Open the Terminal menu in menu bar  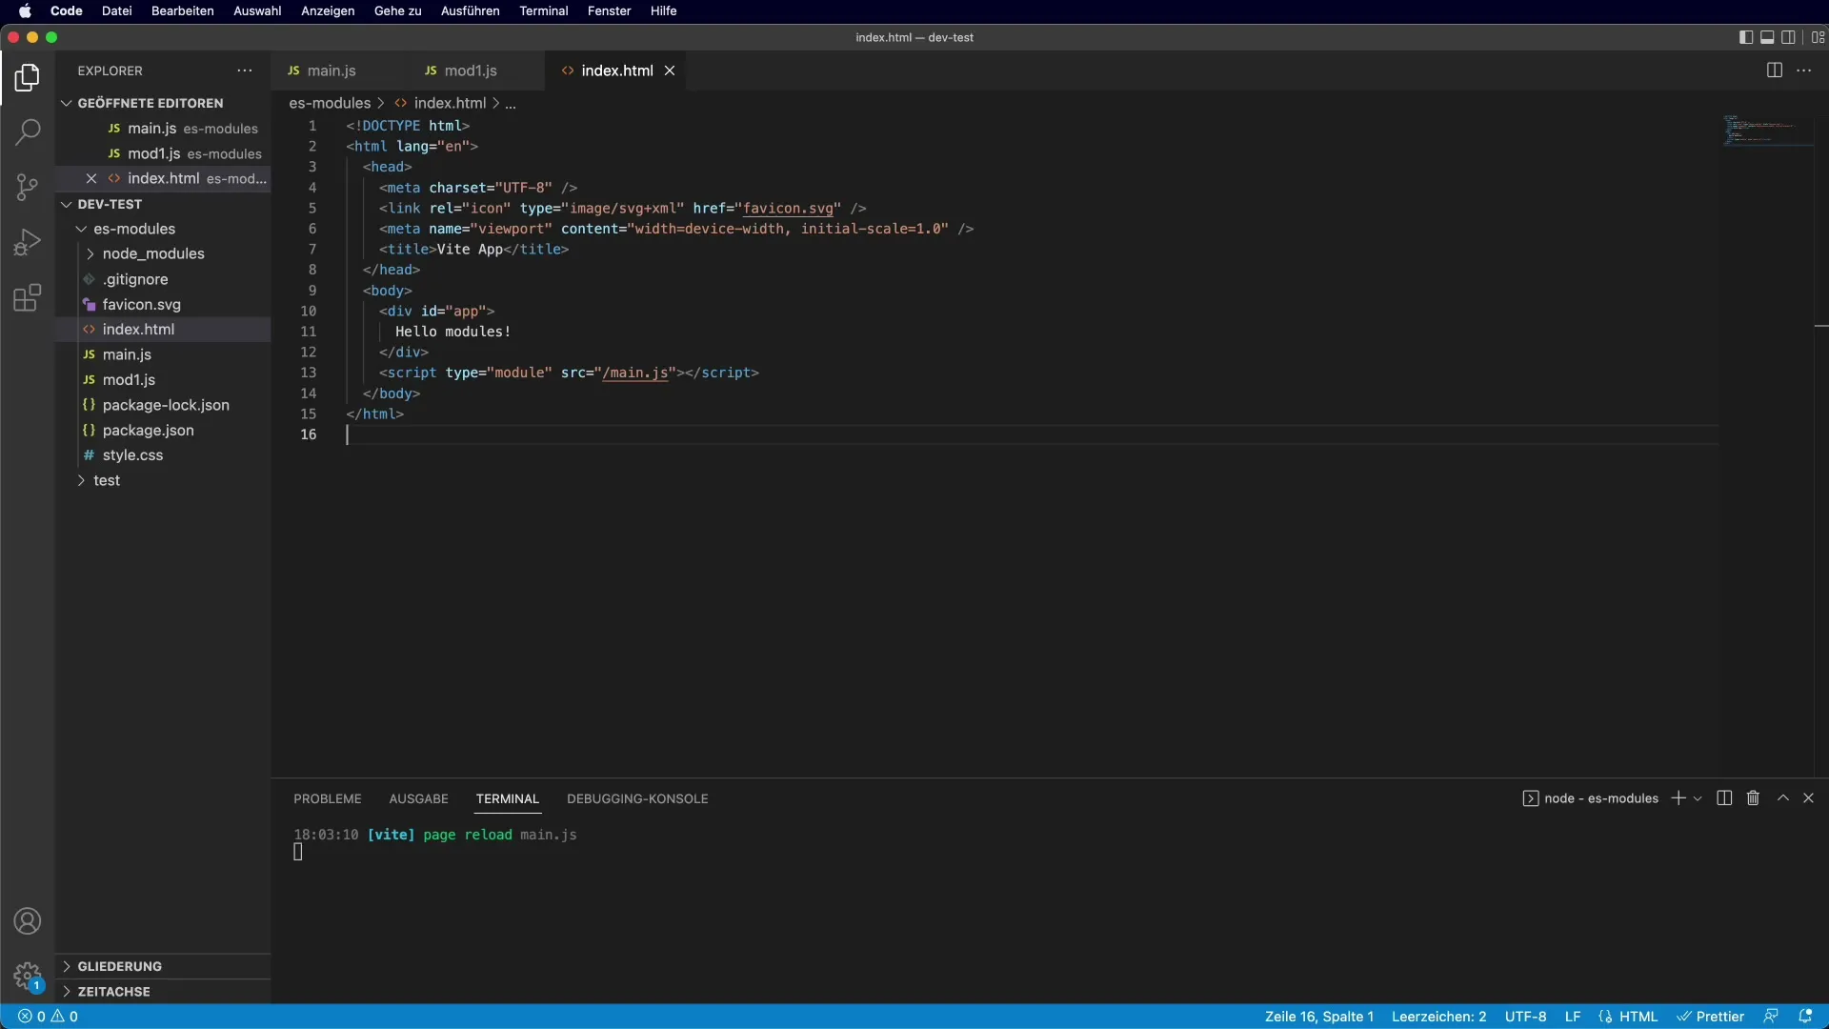pos(543,10)
